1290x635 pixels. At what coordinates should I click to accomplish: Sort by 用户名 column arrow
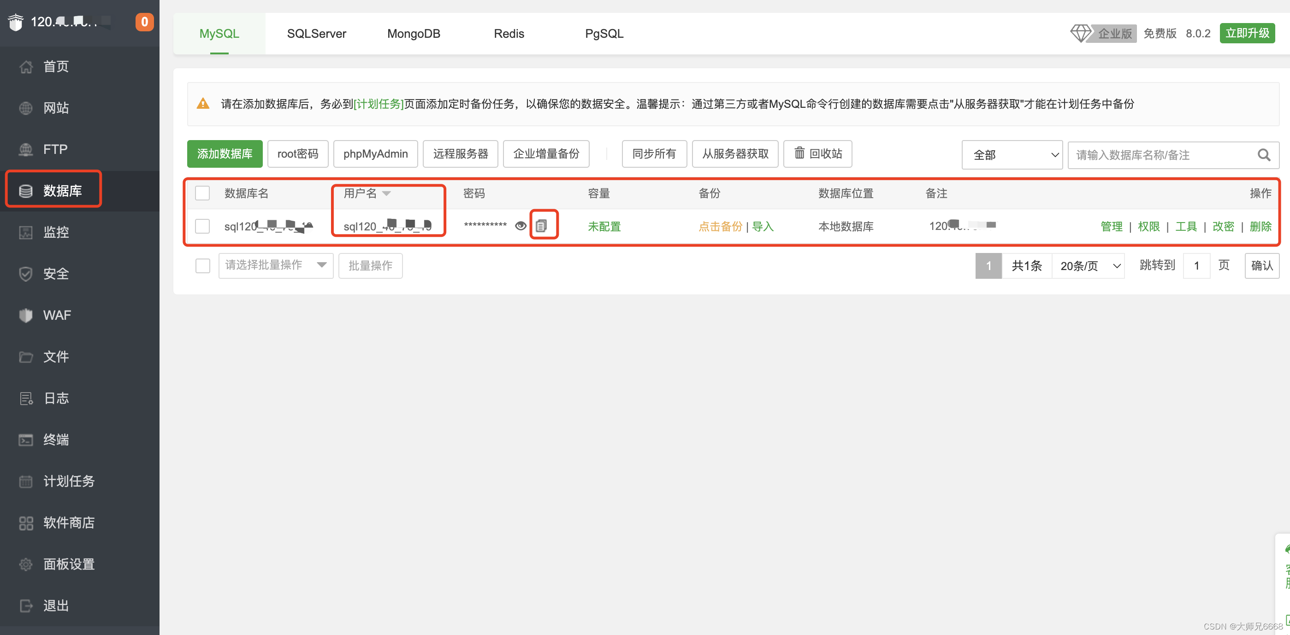click(387, 193)
